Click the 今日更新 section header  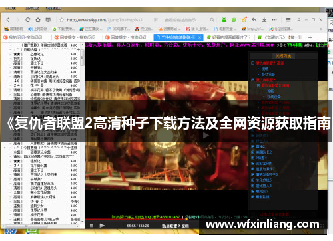[31, 148]
